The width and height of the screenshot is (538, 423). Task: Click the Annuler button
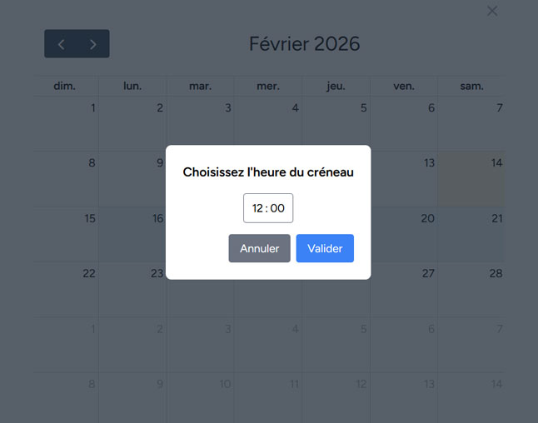point(260,248)
